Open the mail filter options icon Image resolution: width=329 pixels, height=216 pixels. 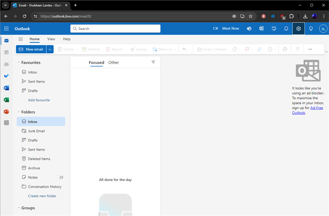point(153,62)
